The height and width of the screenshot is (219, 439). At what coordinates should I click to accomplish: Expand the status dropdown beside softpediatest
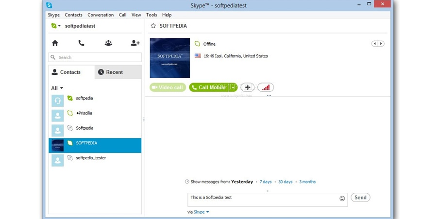click(59, 26)
